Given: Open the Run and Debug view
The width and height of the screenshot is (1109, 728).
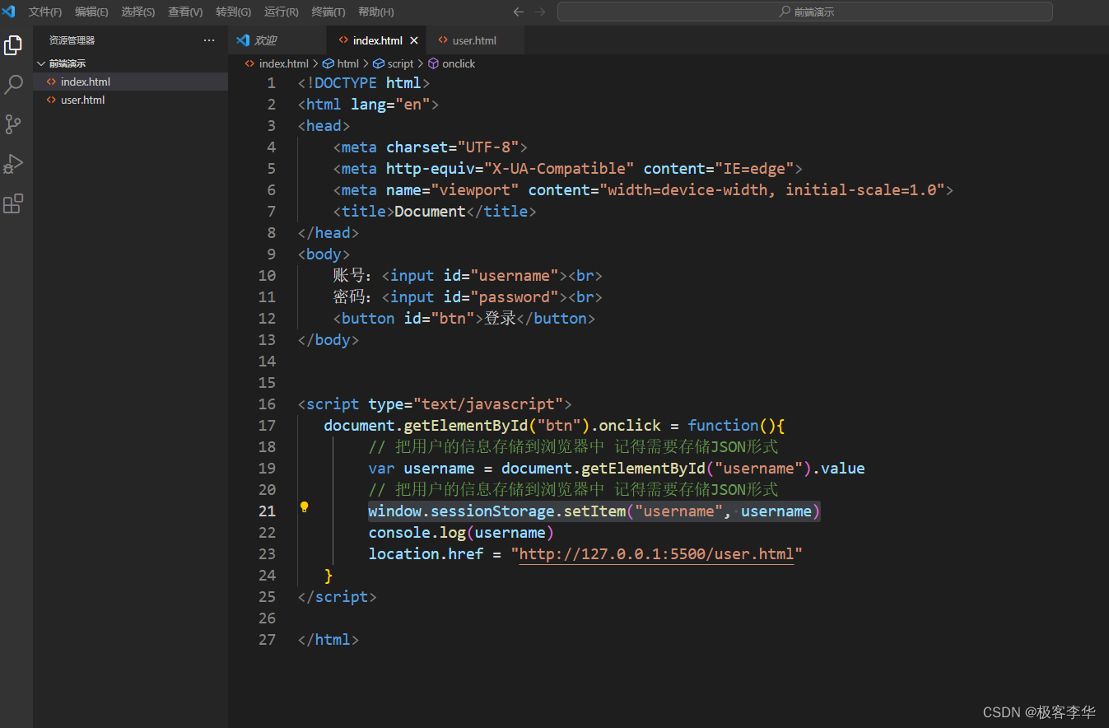Looking at the screenshot, I should pos(13,164).
